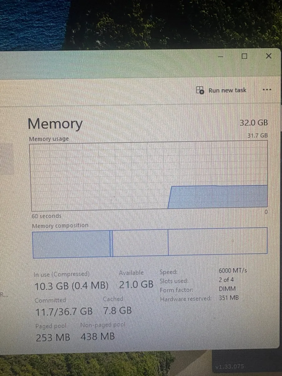This screenshot has height=376, width=282.
Task: Click the Available value 21.0 GB
Action: [136, 285]
